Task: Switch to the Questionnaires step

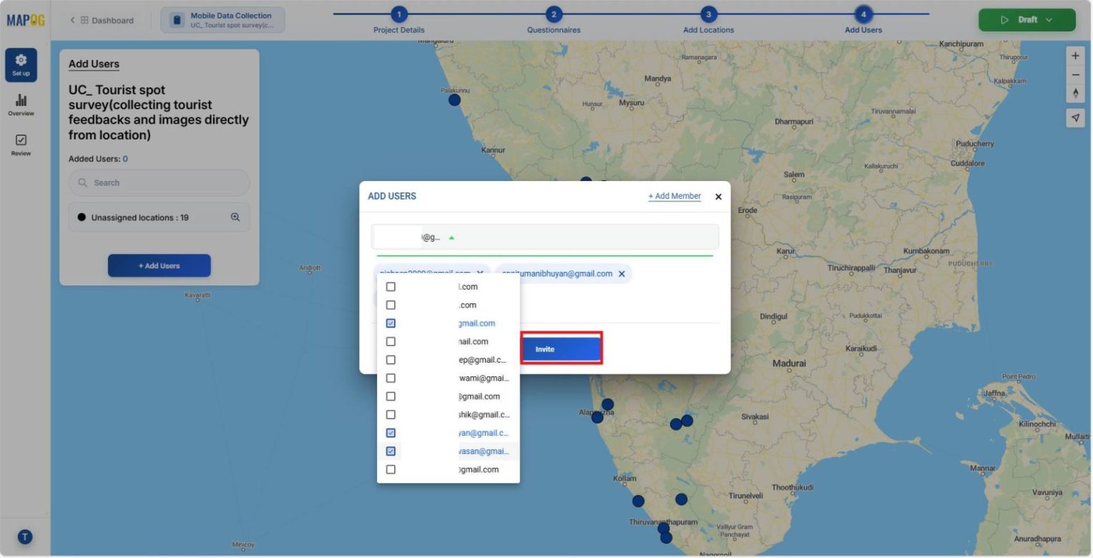Action: [553, 14]
